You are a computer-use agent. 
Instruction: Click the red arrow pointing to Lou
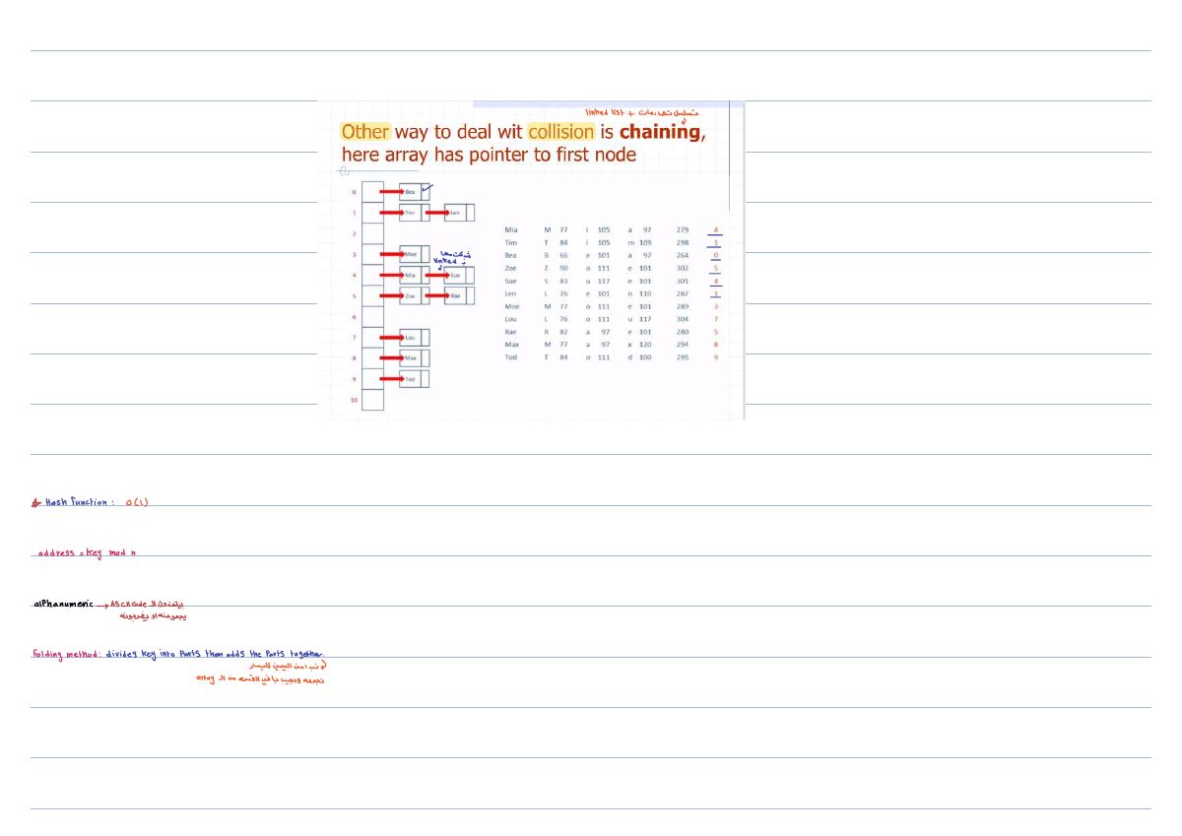[393, 338]
